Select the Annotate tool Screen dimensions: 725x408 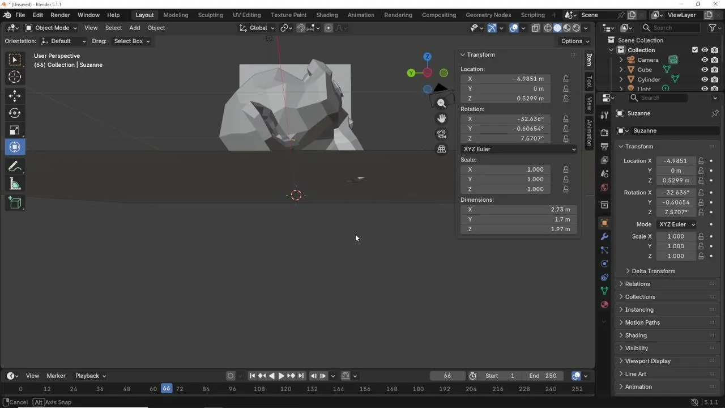15,167
